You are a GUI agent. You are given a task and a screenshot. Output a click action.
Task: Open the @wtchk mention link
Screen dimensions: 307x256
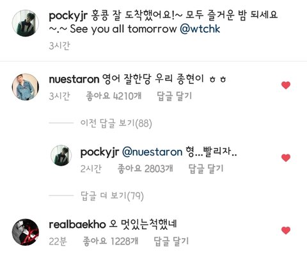point(200,29)
